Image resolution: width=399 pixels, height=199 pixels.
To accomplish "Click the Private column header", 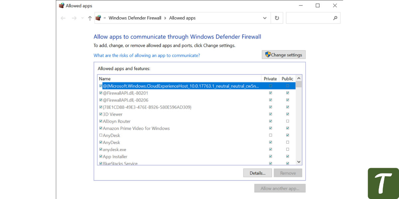I will 270,79.
